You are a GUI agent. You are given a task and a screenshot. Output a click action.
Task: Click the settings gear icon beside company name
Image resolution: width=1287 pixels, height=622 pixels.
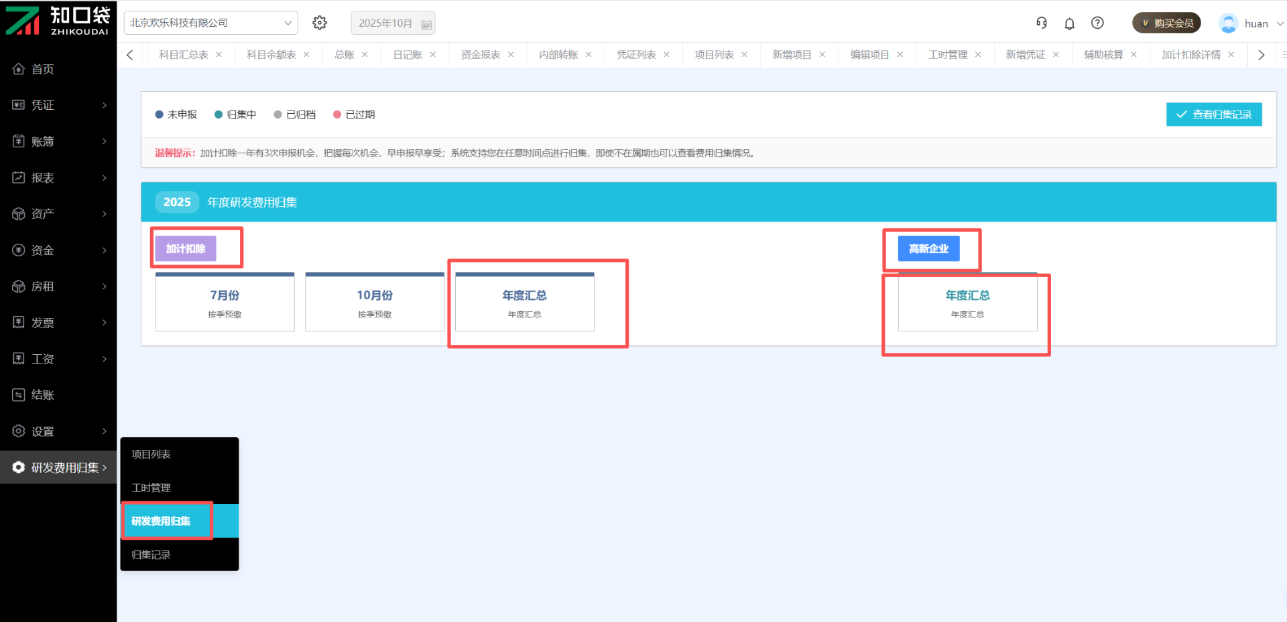pyautogui.click(x=320, y=23)
